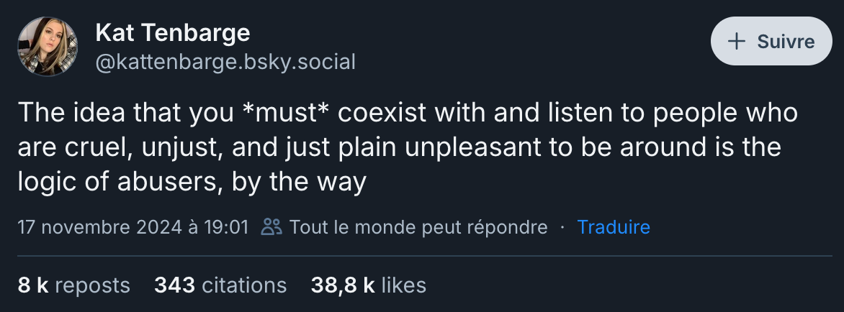Click "Tout le monde peut répondre" label
The width and height of the screenshot is (844, 312).
click(x=418, y=227)
